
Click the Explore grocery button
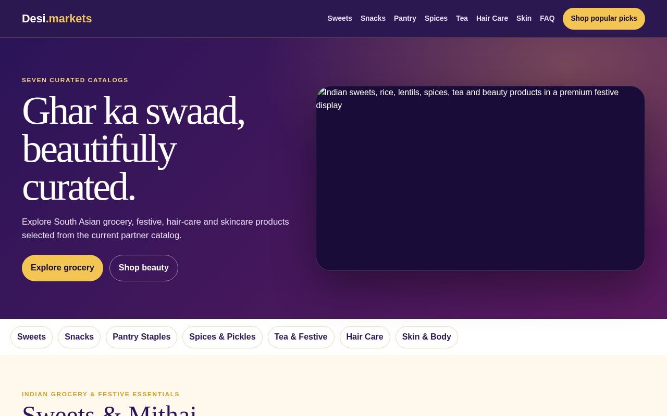pyautogui.click(x=63, y=268)
